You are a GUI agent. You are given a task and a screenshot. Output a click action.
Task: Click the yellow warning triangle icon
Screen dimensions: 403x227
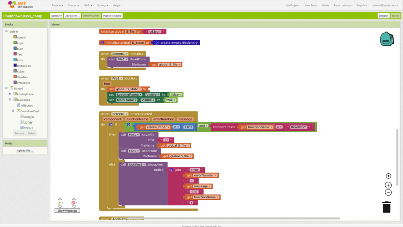[60, 203]
